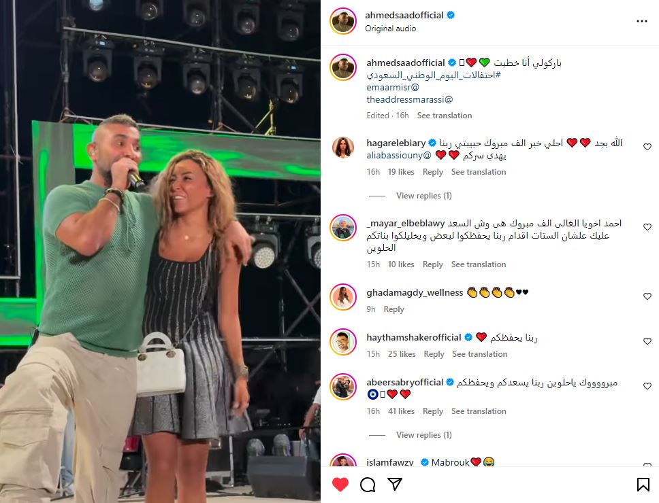Unlike the post with the red heart
Screen dimensions: 659x503
pos(340,485)
